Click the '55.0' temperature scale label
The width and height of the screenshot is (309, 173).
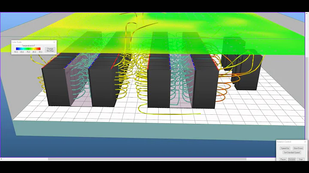click(x=16, y=52)
